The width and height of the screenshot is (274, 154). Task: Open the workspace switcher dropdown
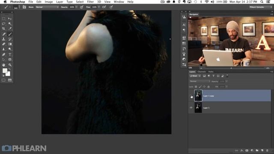click(x=260, y=7)
